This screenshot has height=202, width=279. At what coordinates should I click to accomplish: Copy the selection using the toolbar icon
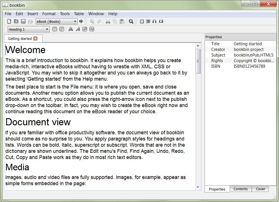tap(115, 21)
